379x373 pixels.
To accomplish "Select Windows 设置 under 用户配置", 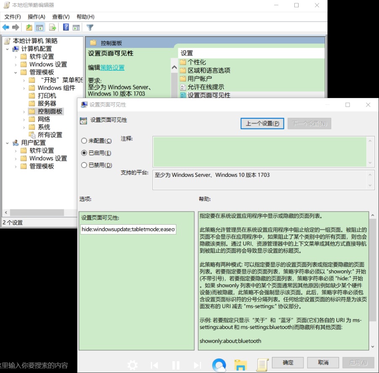I will tap(48, 158).
